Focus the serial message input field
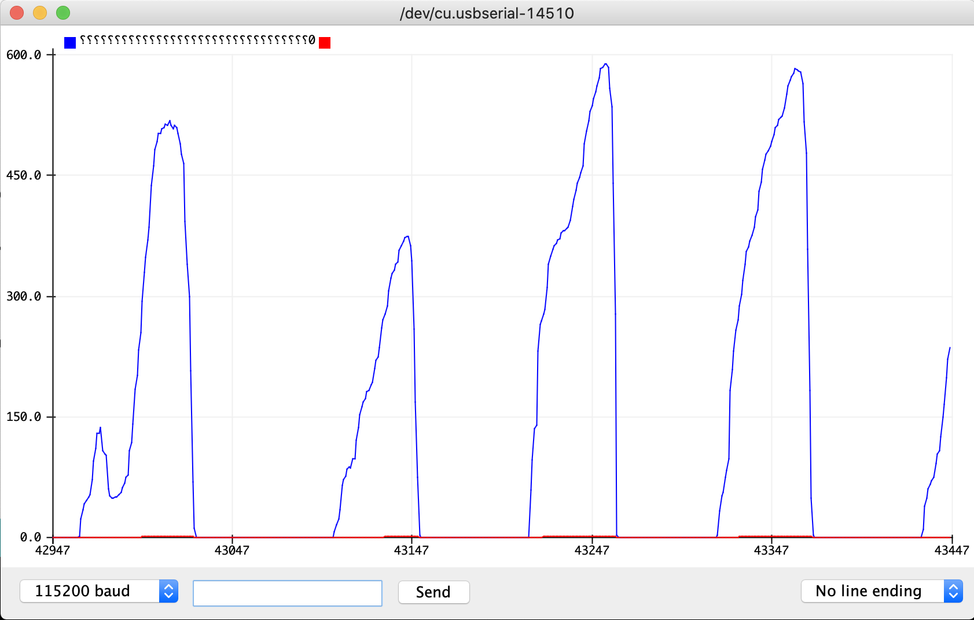 (288, 593)
